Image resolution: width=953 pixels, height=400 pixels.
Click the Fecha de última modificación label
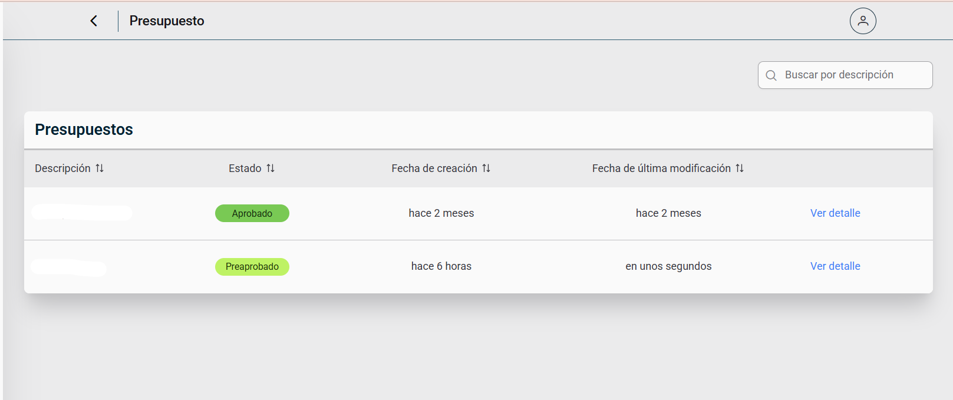[661, 168]
